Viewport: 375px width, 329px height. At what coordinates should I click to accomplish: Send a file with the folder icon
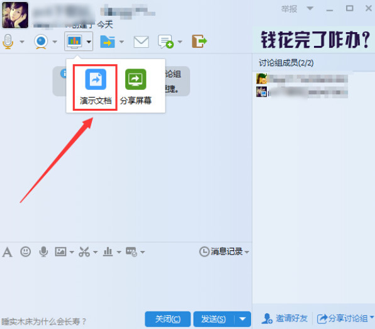click(x=108, y=42)
